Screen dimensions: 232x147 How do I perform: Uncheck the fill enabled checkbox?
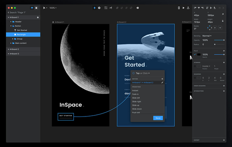195,55
